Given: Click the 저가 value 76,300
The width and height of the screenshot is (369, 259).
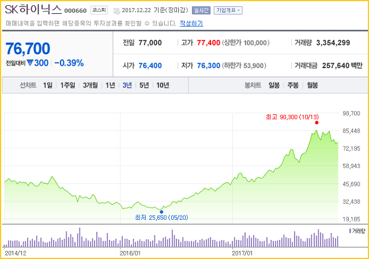Looking at the screenshot, I should click(209, 65).
